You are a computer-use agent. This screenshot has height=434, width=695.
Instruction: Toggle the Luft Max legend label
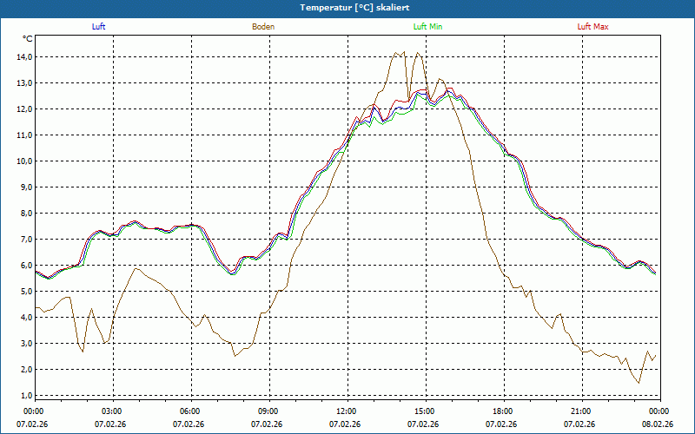[593, 27]
